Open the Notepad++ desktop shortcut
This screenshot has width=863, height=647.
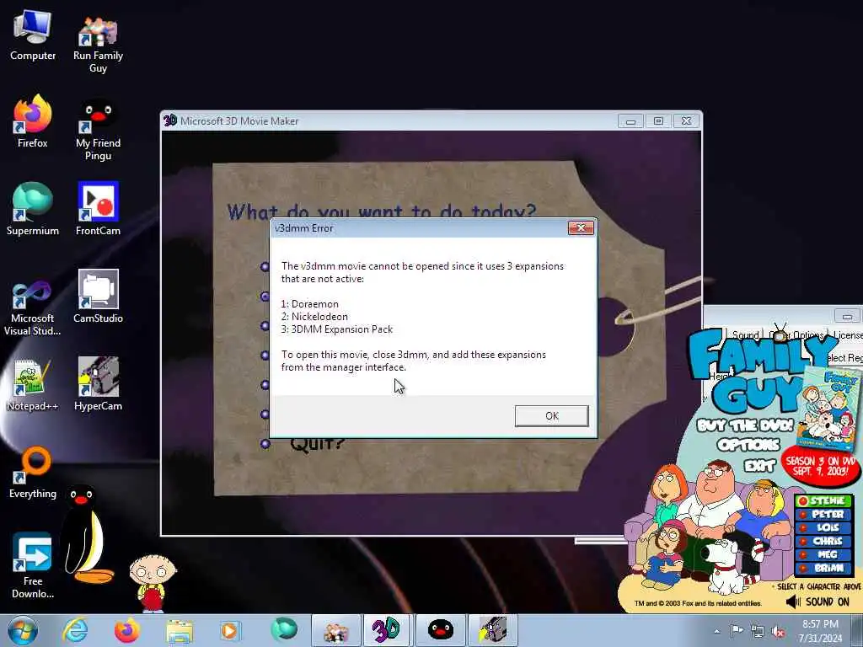[33, 385]
